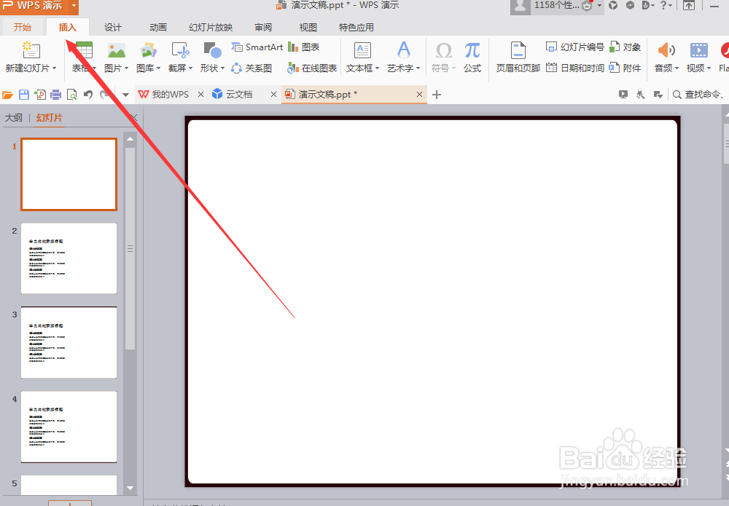729x506 pixels.
Task: Switch to the 幻灯片放映 (Slide Show) tab
Action: coord(211,27)
